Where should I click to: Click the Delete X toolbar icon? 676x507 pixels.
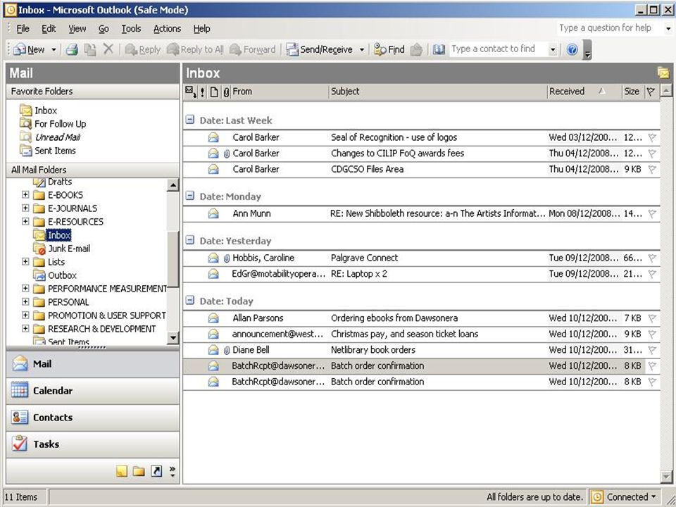tap(108, 49)
